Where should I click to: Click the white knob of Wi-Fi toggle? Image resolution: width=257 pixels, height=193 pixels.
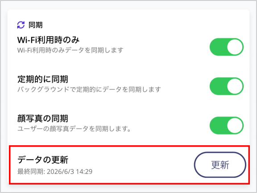pyautogui.click(x=235, y=47)
